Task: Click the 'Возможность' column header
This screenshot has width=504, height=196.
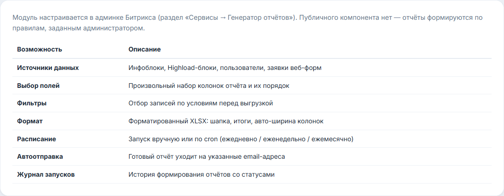Action: (40, 50)
